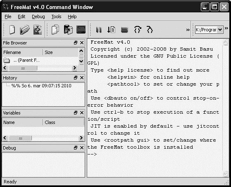
Task: Click the step over braces icon
Action: [x=138, y=30]
